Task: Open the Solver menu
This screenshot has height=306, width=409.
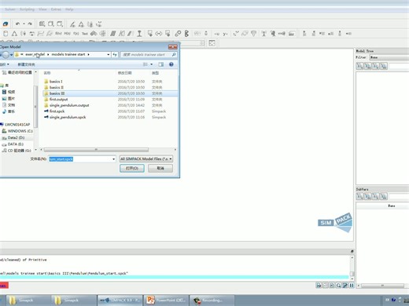Action: 10,9
